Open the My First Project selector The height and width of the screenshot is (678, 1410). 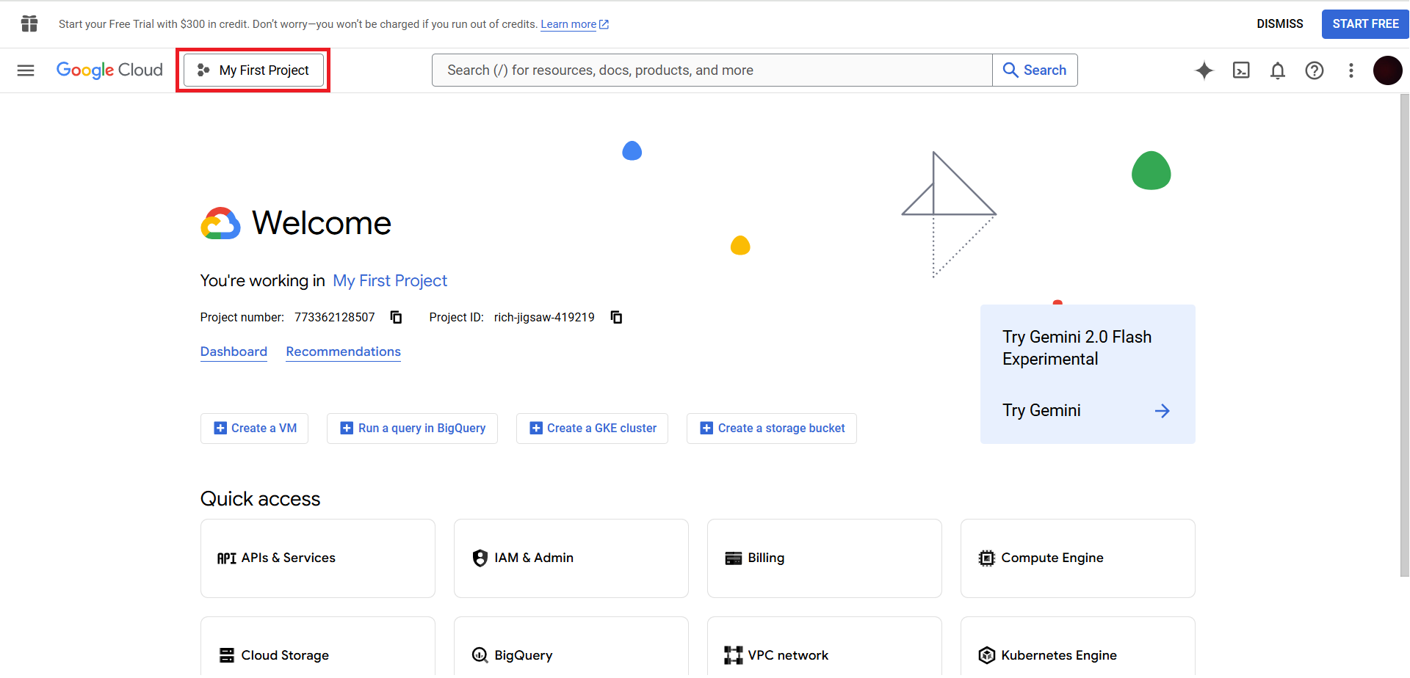coord(253,70)
